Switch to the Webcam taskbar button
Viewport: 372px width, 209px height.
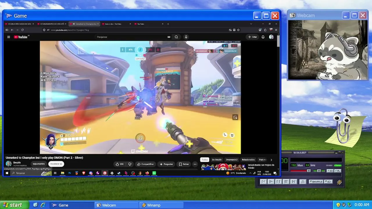click(117, 205)
